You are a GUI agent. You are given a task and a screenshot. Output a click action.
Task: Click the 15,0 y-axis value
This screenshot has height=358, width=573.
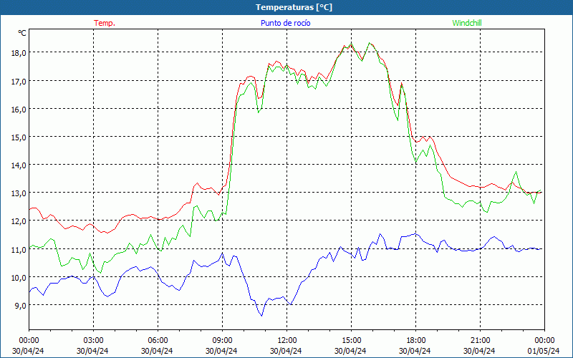pos(19,137)
